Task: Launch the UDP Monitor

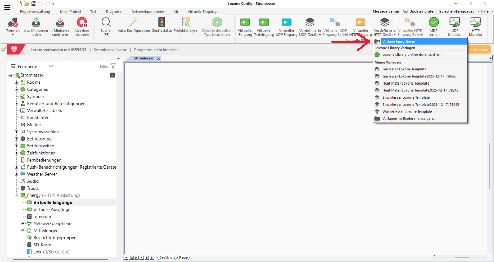Action: coord(455,23)
